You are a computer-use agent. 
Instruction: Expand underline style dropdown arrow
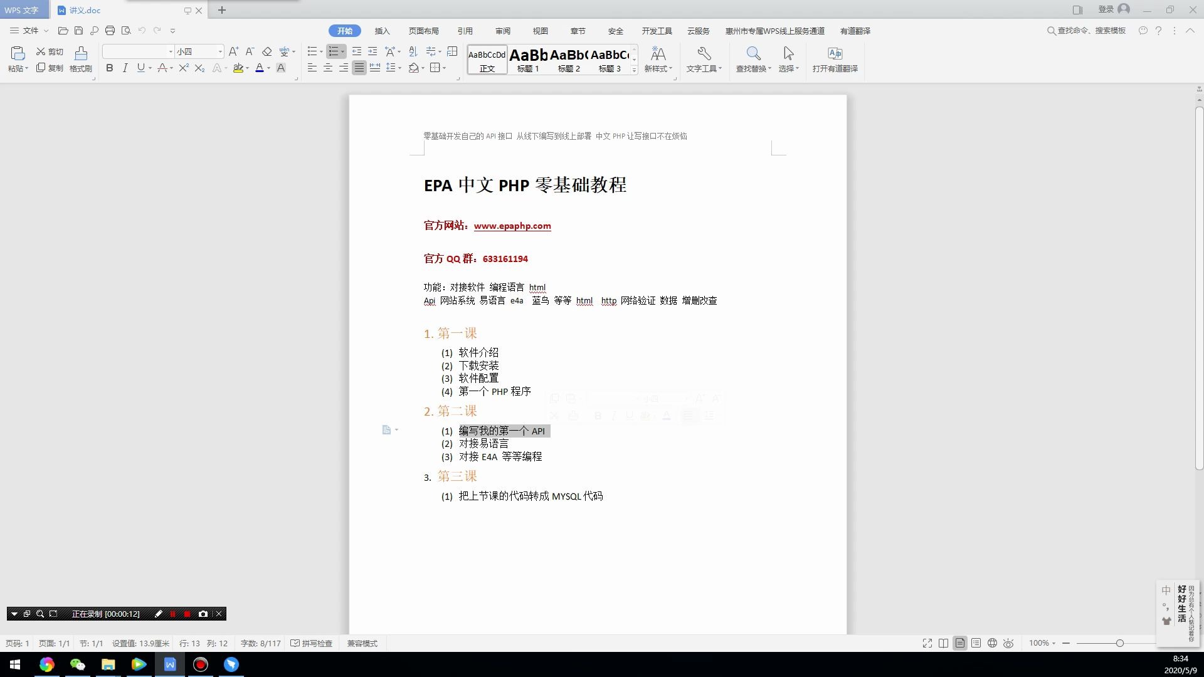click(x=150, y=68)
